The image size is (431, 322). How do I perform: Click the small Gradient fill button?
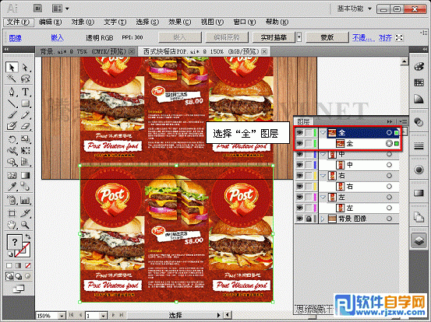[x=19, y=265]
